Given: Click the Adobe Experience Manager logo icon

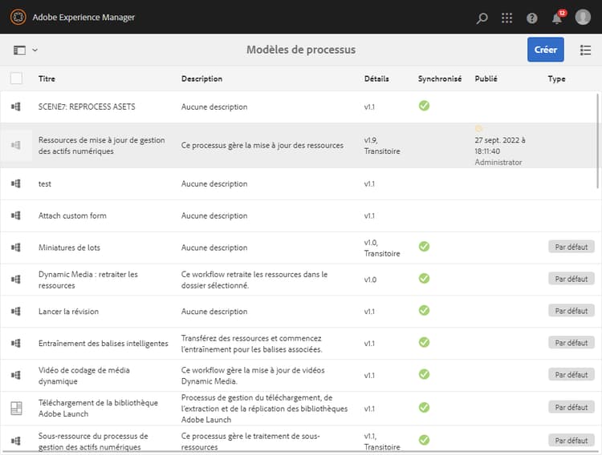Looking at the screenshot, I should point(18,18).
